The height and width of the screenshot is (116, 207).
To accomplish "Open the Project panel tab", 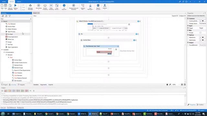I will [5, 85].
